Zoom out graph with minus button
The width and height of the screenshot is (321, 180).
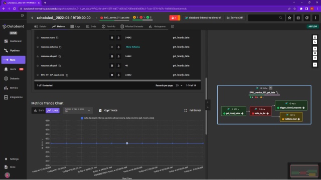click(315, 48)
